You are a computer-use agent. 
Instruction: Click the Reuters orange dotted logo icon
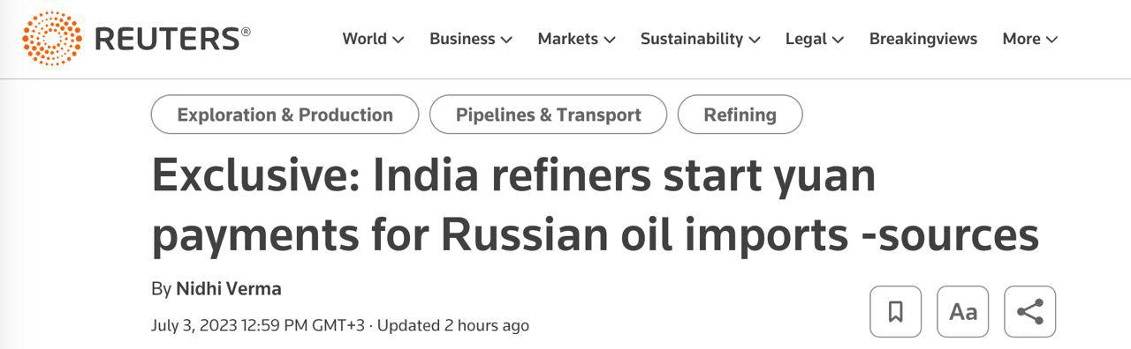[52, 39]
